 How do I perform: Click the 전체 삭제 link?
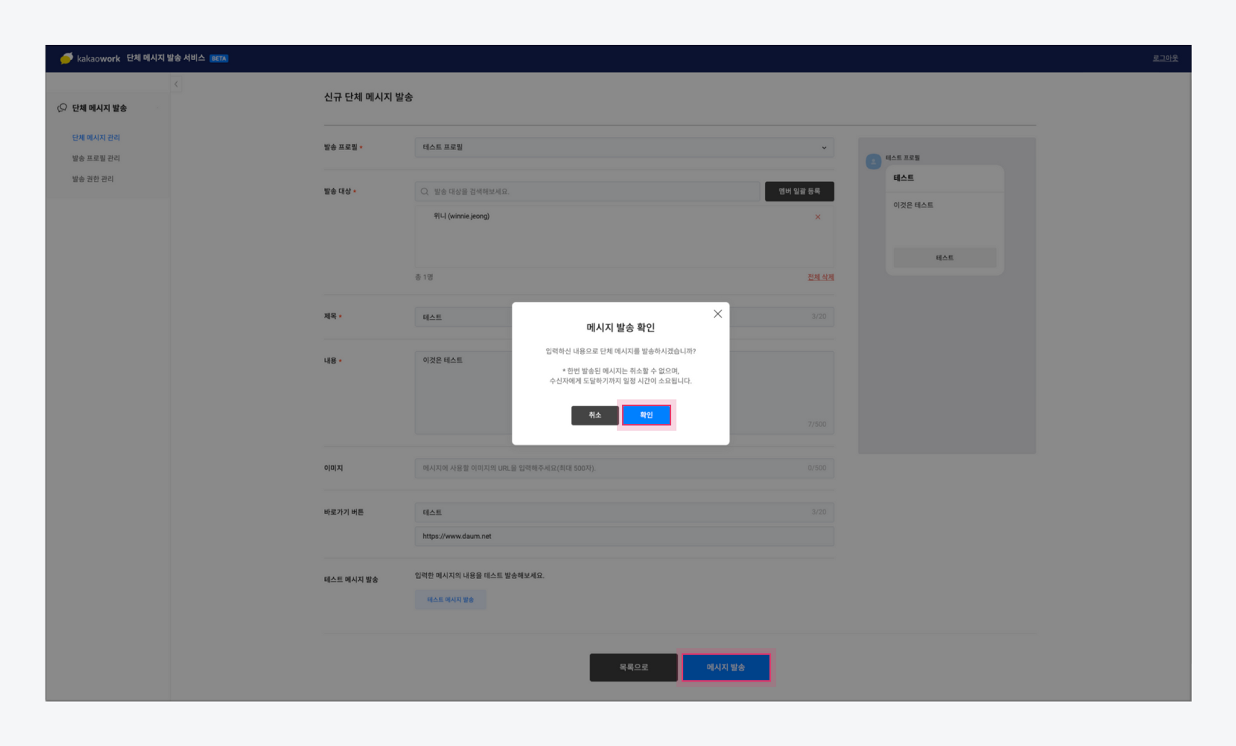tap(820, 277)
